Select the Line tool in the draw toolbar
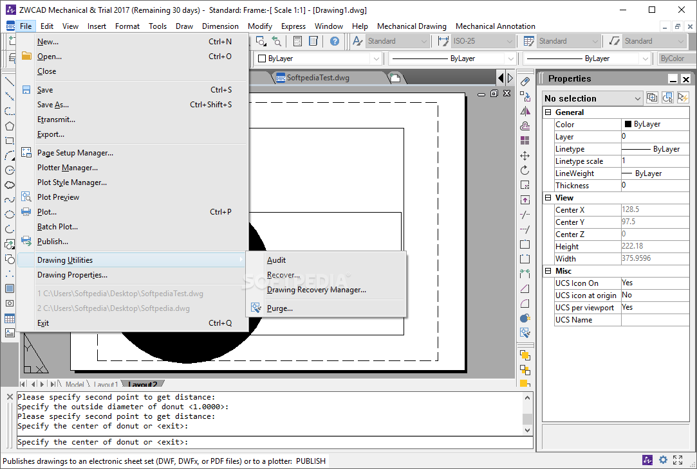This screenshot has height=469, width=697. [10, 82]
